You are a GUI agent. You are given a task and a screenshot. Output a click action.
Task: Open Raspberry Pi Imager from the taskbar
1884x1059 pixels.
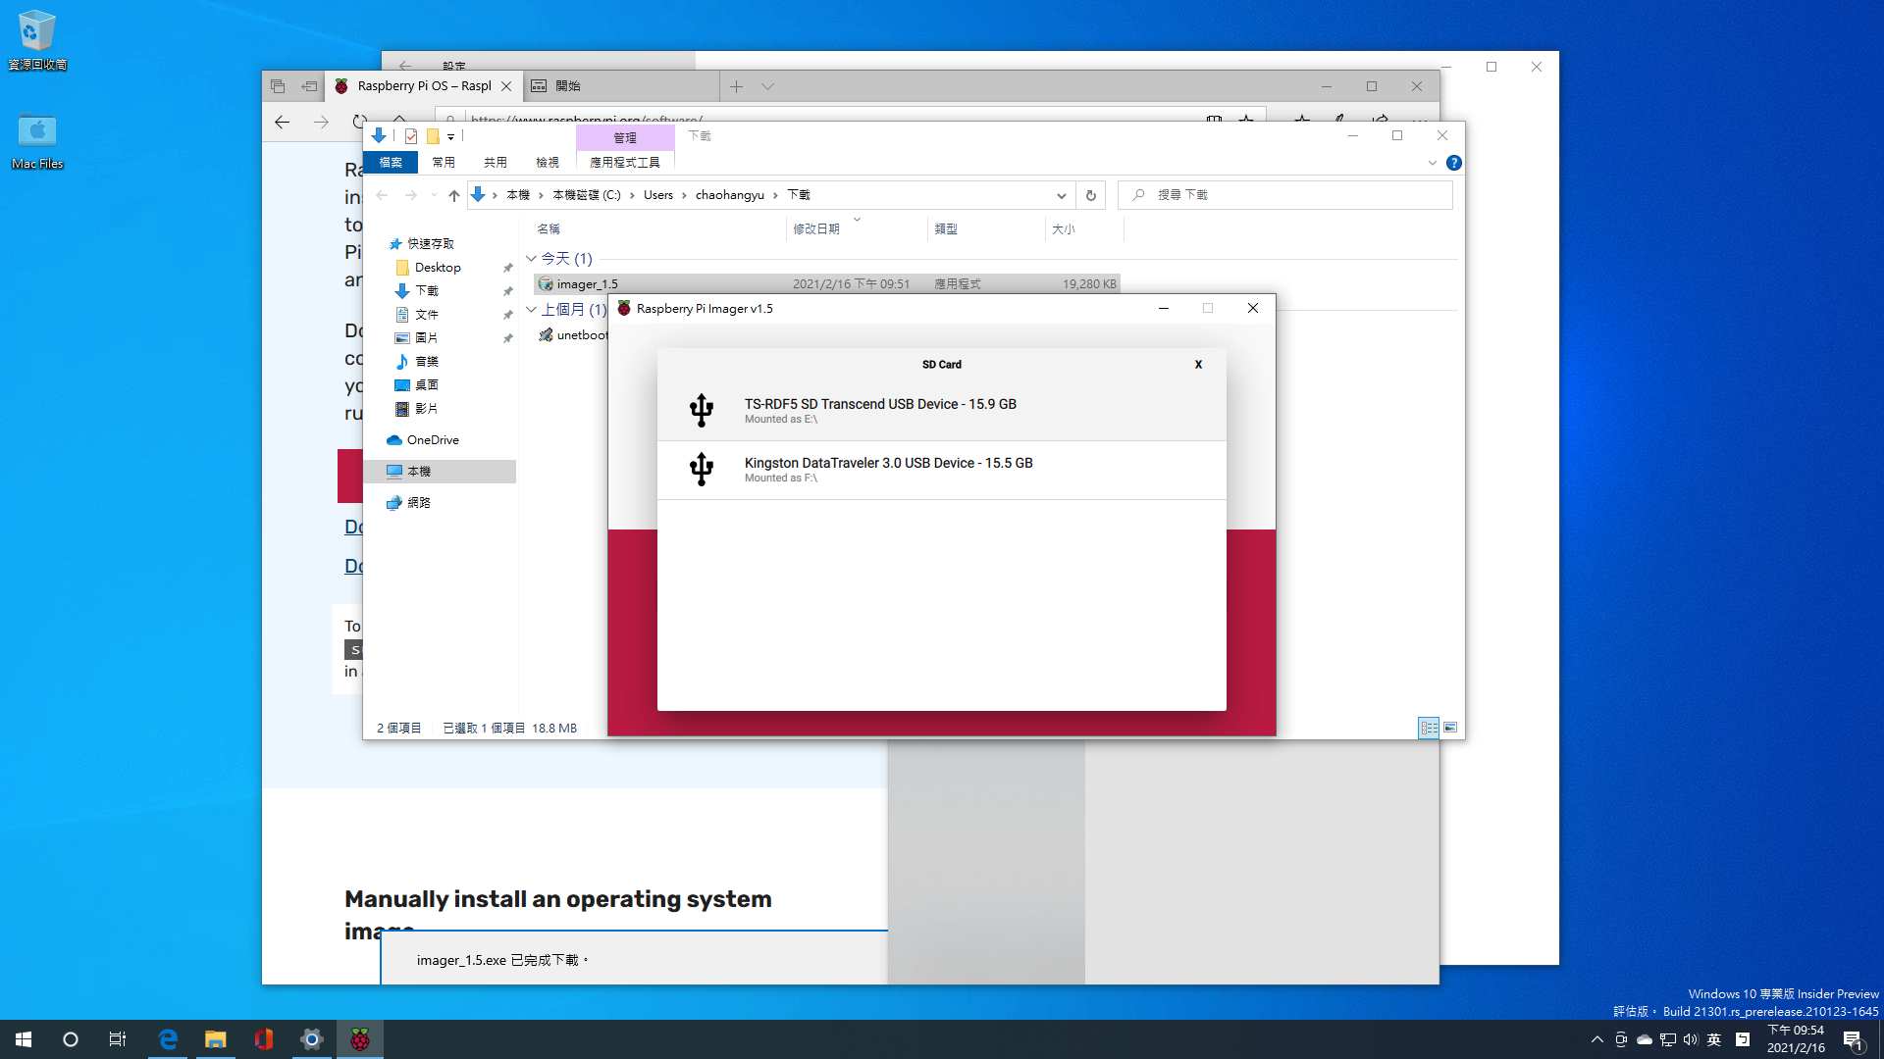(x=360, y=1039)
